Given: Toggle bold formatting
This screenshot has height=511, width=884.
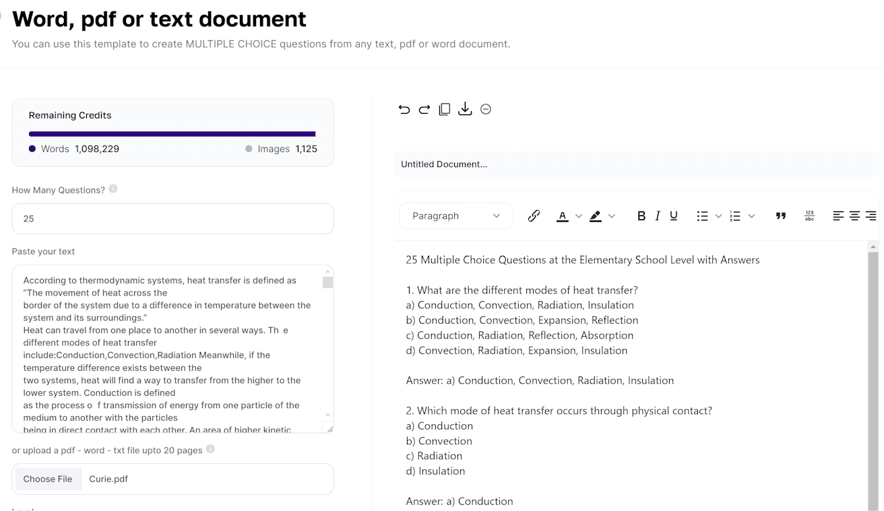Looking at the screenshot, I should click(x=641, y=215).
